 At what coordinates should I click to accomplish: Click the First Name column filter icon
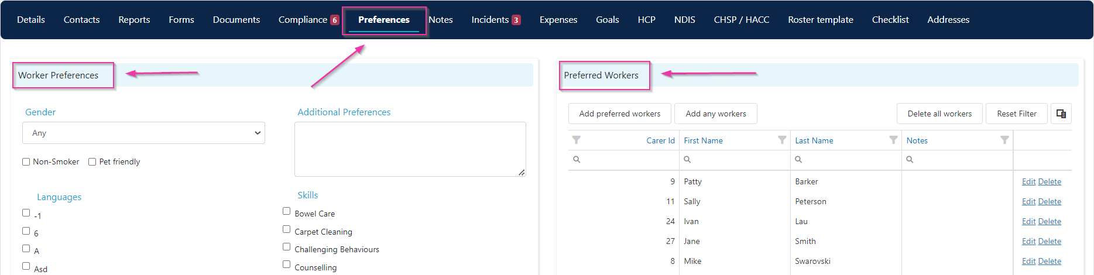click(782, 140)
